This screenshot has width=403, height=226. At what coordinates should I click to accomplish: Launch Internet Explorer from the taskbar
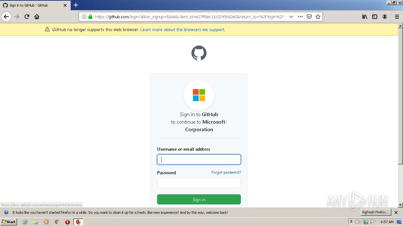click(x=25, y=222)
